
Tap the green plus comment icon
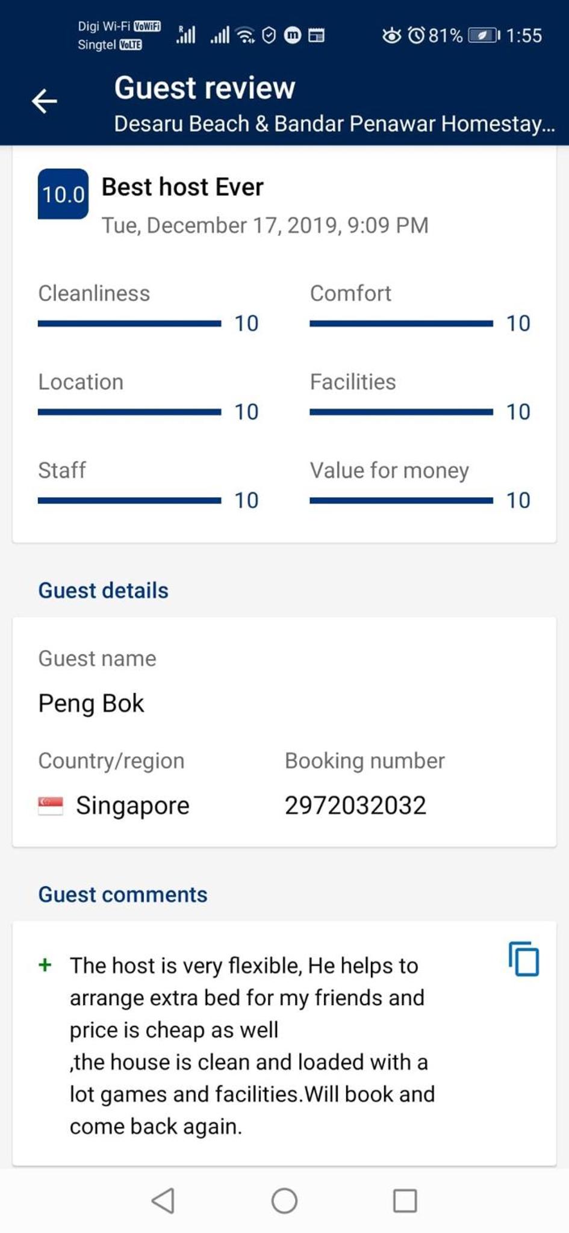click(x=45, y=965)
